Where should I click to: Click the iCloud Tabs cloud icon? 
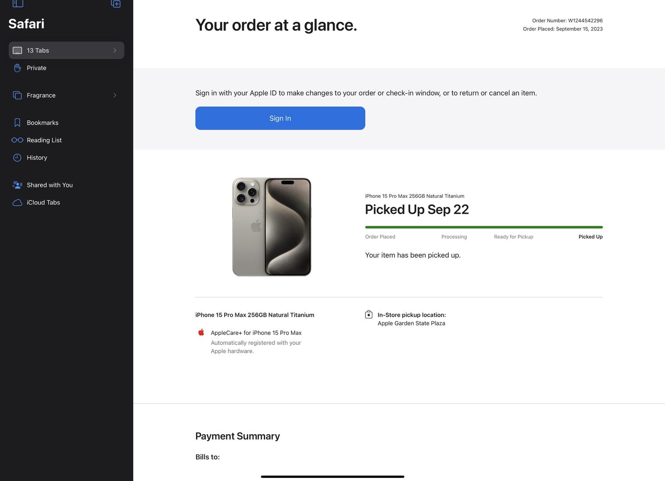[x=17, y=203]
